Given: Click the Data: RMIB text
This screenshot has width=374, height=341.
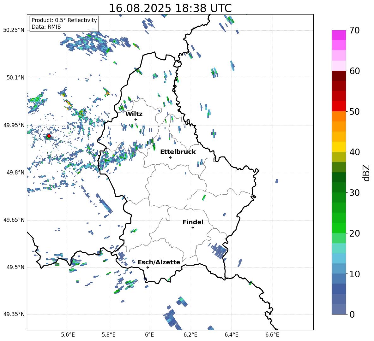Looking at the screenshot, I should 46,27.
